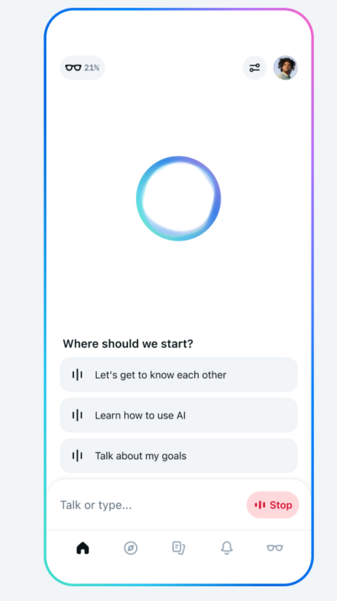Click the 21% battery percentage text
Screen dimensions: 337x601
coord(92,68)
